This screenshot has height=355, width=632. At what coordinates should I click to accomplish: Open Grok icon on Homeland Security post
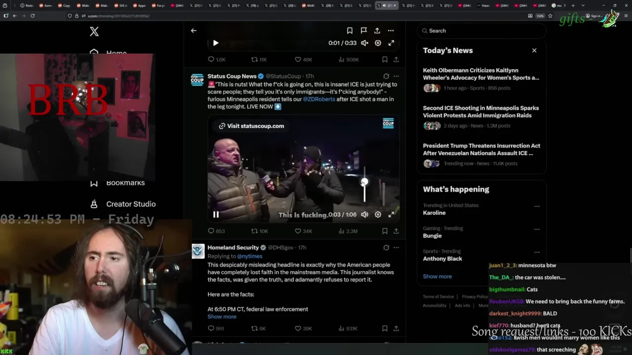pyautogui.click(x=386, y=248)
